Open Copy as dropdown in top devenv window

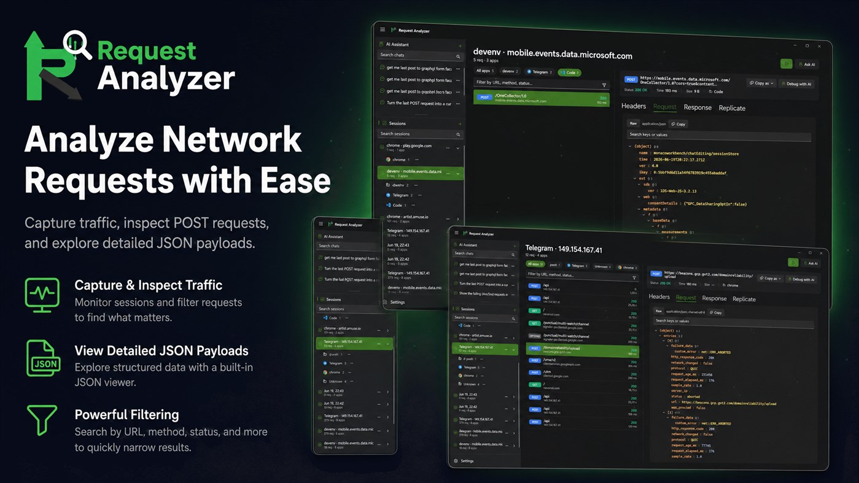[x=761, y=83]
